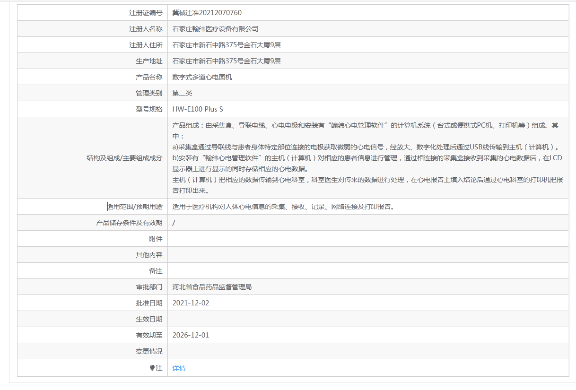Click the 结构及组成/主要组成成分 label
The width and height of the screenshot is (576, 390).
124,158
